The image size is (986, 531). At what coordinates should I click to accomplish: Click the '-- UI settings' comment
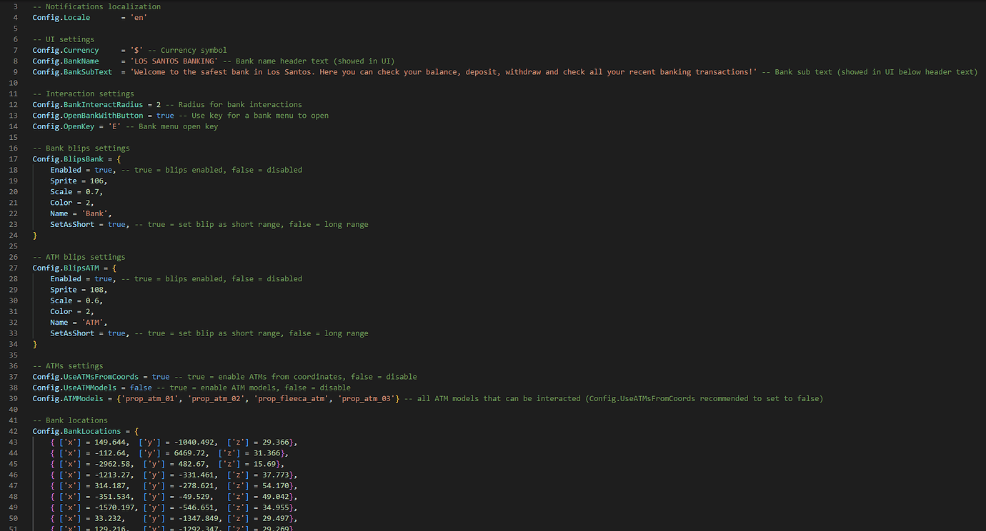coord(64,39)
